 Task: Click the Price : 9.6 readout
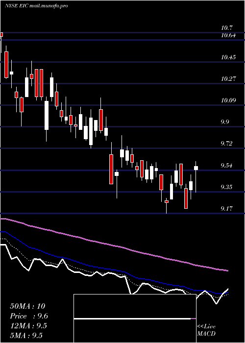click(x=29, y=316)
